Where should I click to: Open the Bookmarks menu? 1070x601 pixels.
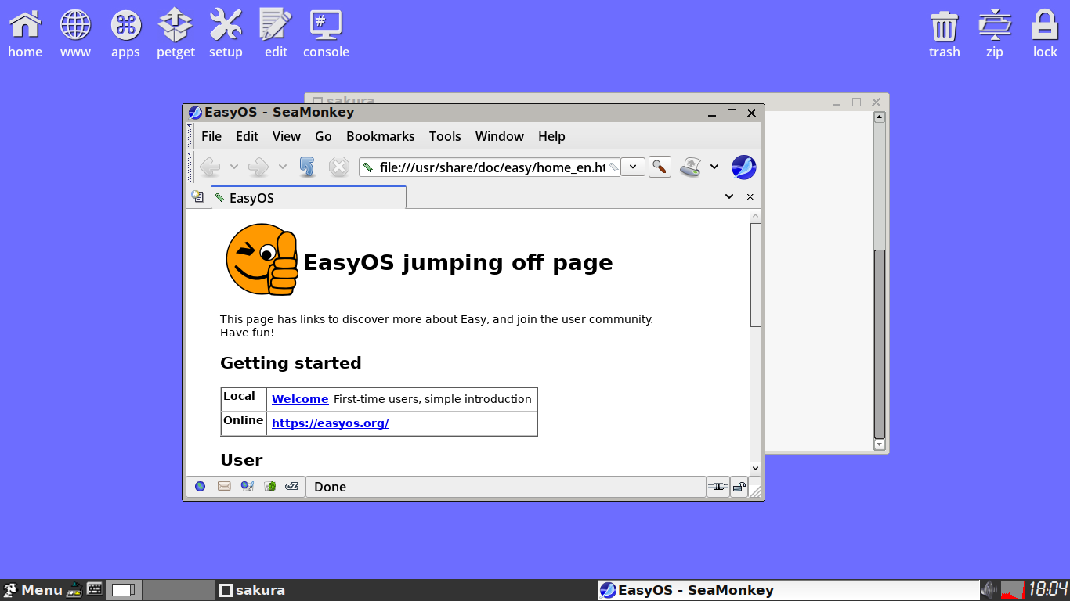click(x=381, y=136)
